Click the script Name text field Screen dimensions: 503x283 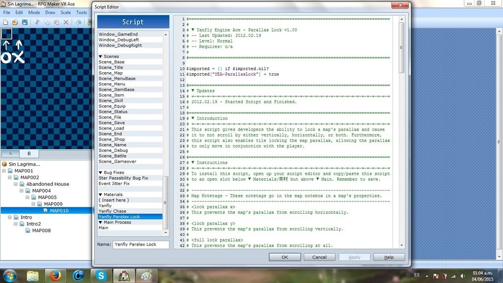click(x=140, y=244)
